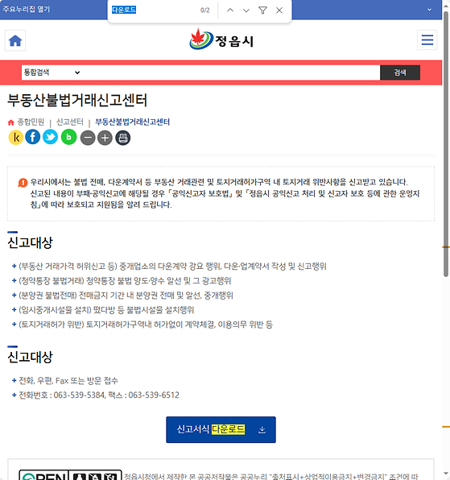Open 주요누리집 열기 menu
This screenshot has height=480, width=450.
[x=27, y=9]
